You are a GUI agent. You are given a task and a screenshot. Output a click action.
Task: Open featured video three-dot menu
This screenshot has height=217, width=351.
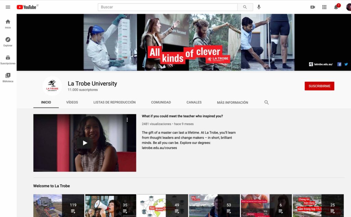click(x=127, y=120)
